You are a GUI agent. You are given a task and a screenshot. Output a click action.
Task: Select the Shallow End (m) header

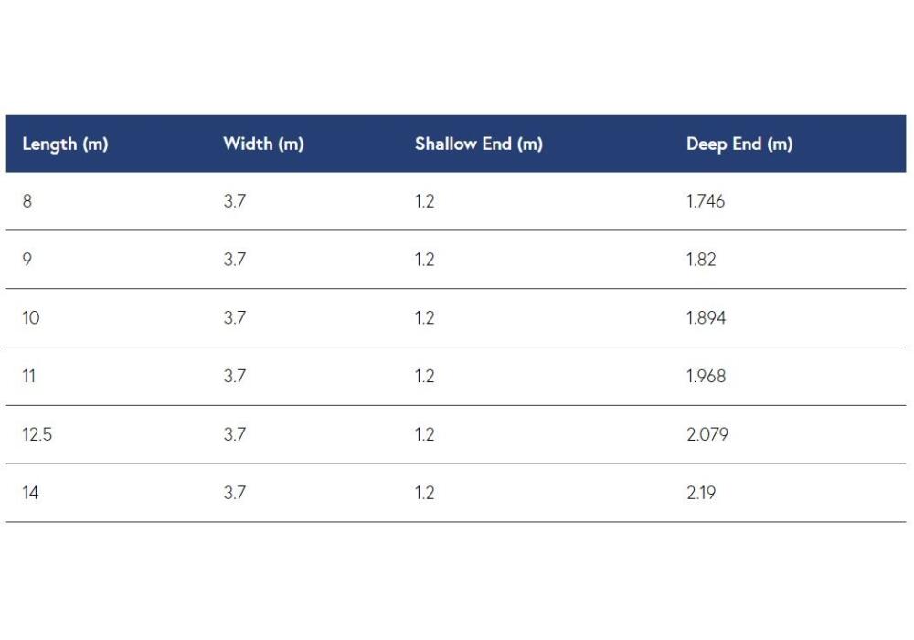tap(479, 144)
